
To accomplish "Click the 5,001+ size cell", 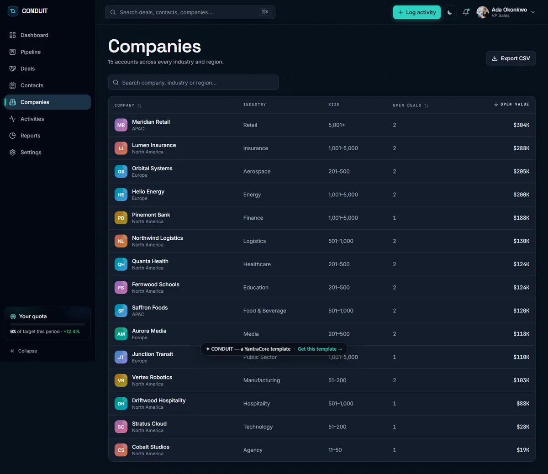I will (337, 125).
